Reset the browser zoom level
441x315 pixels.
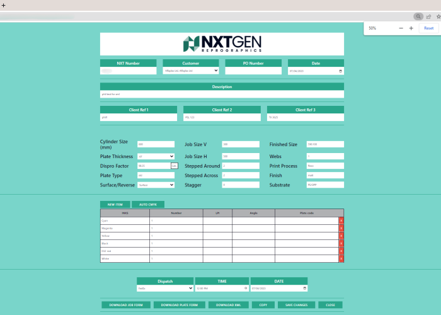click(x=428, y=28)
